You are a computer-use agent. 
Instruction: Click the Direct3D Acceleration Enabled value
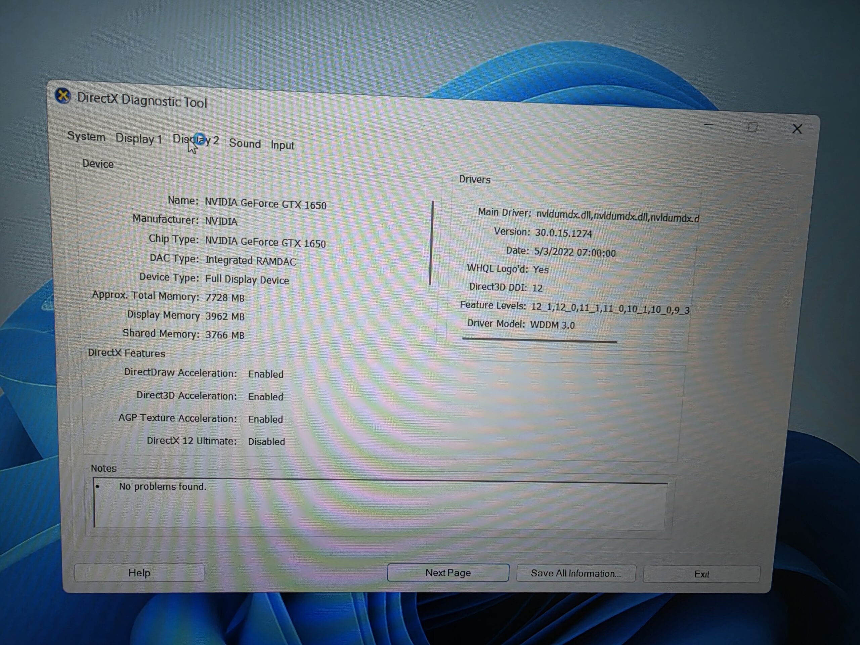tap(265, 396)
